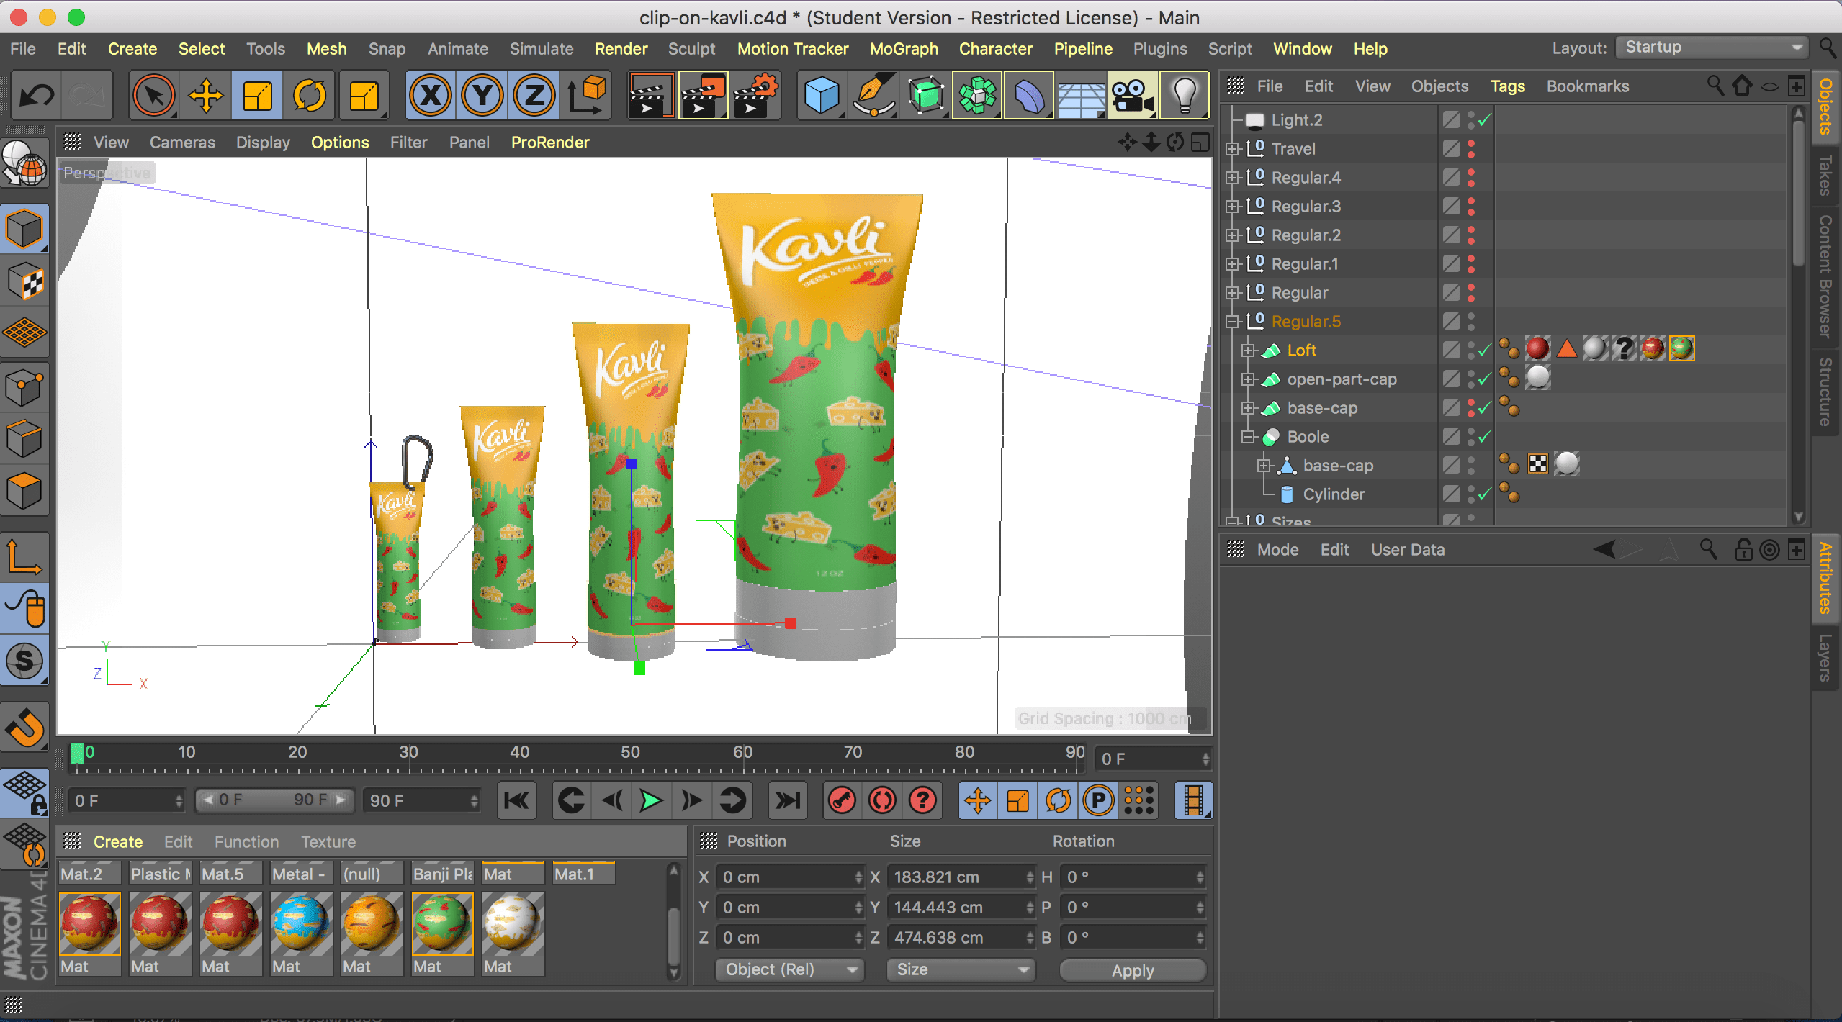Add a Light object
The image size is (1842, 1022).
tap(1185, 95)
